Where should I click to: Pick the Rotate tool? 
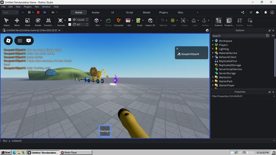pos(38,22)
